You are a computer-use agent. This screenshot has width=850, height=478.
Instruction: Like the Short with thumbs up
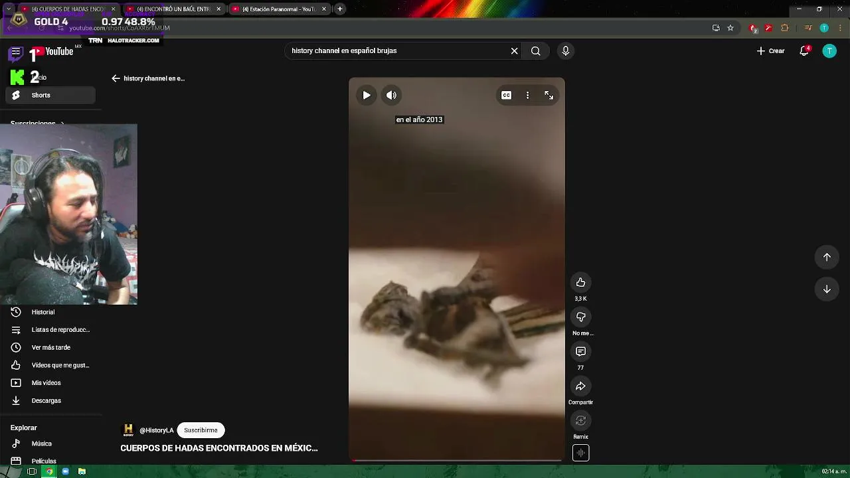[580, 282]
